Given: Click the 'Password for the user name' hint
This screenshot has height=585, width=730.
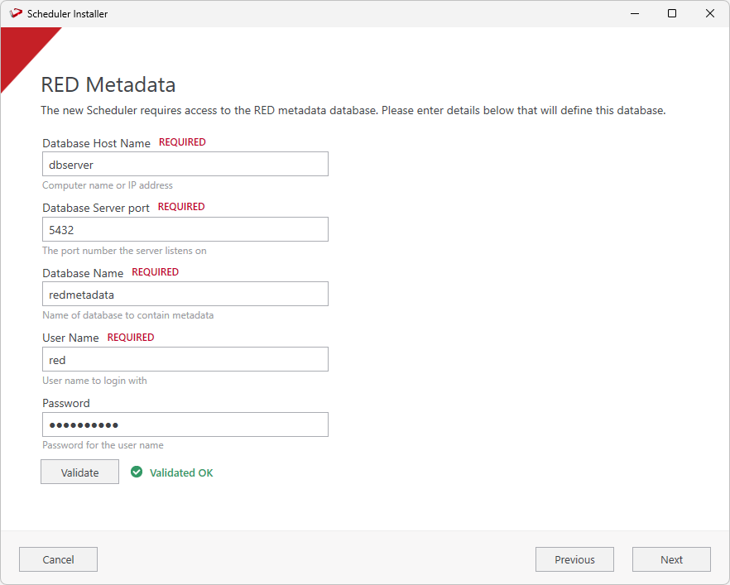Looking at the screenshot, I should click(103, 445).
